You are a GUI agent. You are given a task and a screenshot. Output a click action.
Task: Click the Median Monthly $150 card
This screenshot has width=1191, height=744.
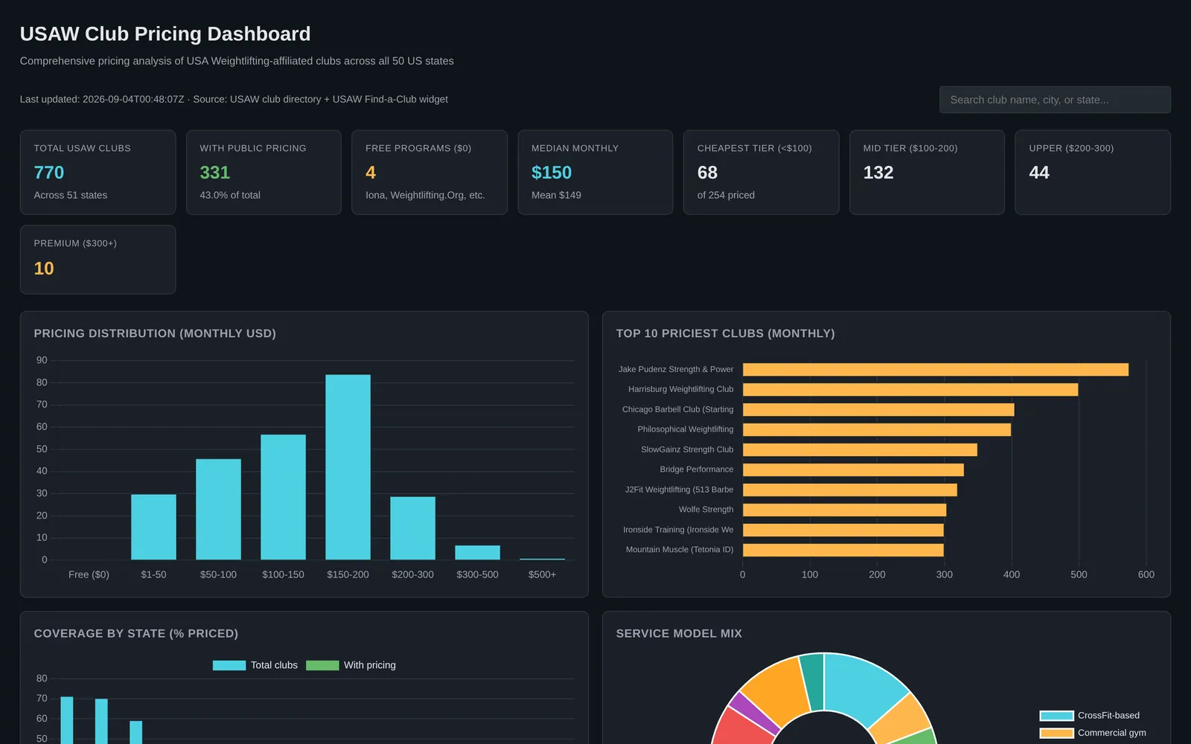[595, 173]
